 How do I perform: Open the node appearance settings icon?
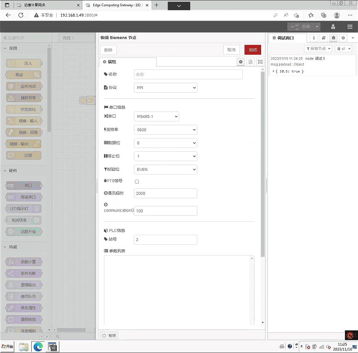pyautogui.click(x=260, y=62)
